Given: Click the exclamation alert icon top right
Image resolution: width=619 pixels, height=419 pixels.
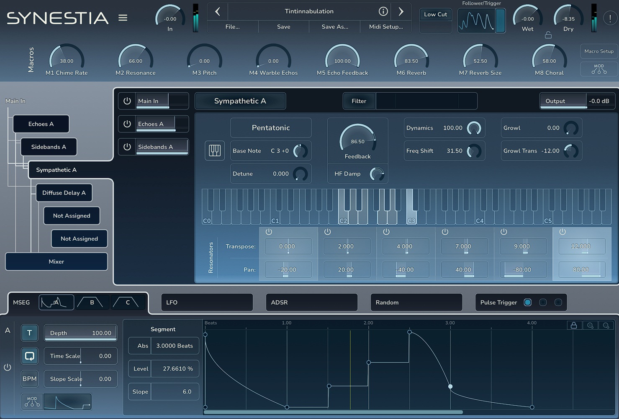Looking at the screenshot, I should pyautogui.click(x=610, y=18).
